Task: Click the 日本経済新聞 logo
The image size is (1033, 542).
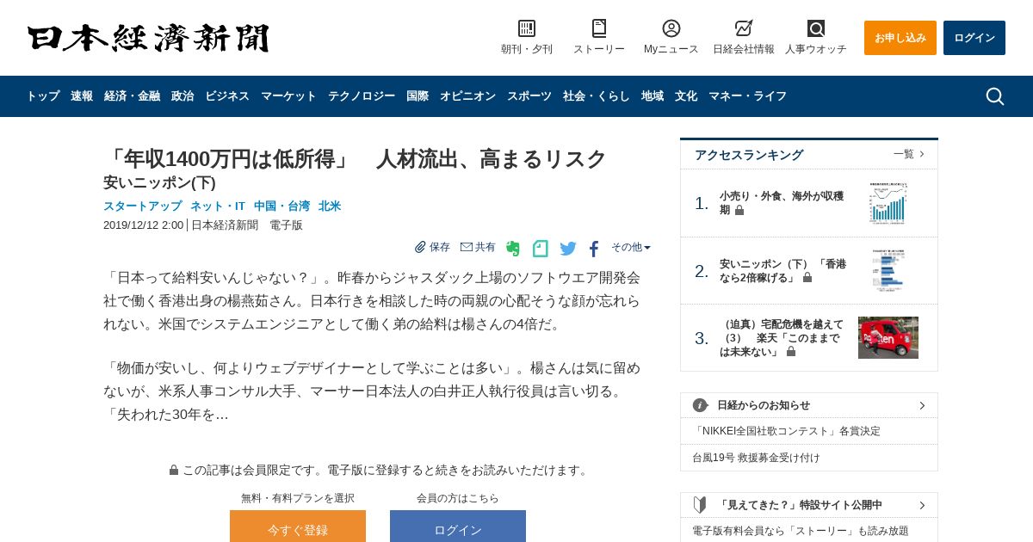Action: point(148,38)
